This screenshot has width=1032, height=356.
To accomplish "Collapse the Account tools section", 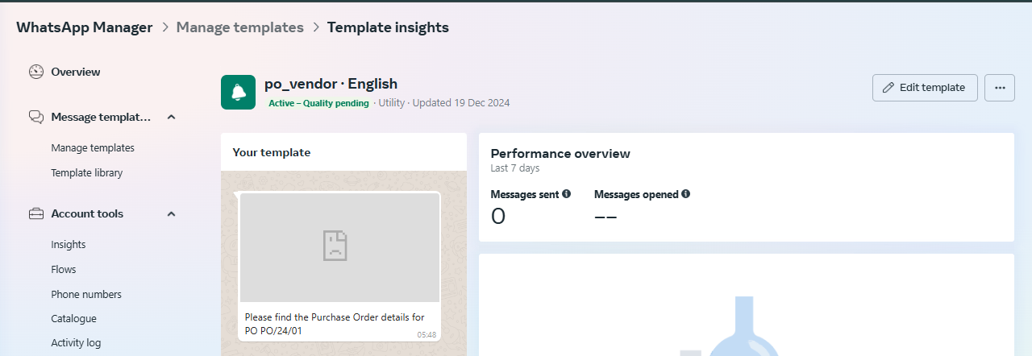I will [171, 213].
